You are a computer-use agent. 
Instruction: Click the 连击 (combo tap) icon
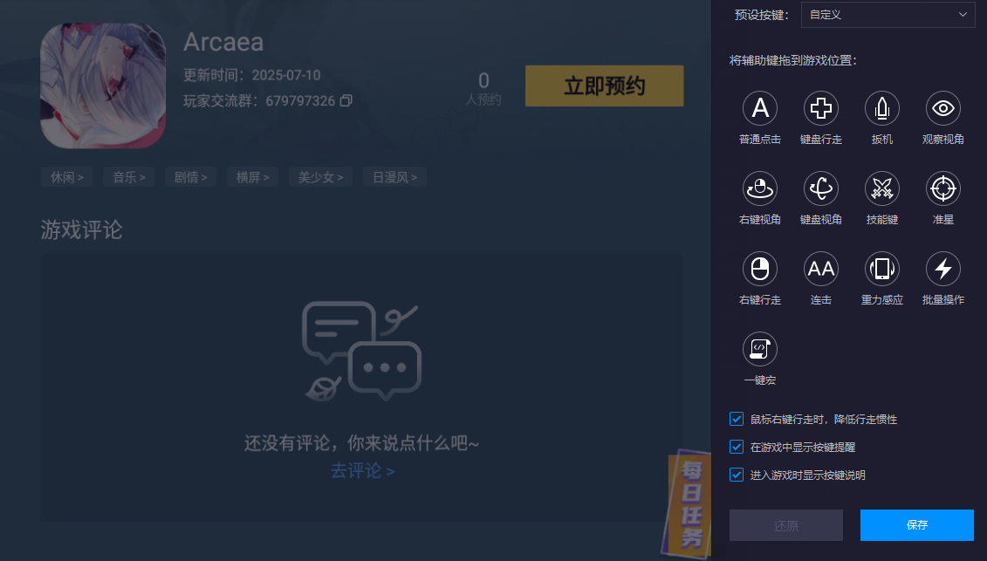click(x=820, y=268)
